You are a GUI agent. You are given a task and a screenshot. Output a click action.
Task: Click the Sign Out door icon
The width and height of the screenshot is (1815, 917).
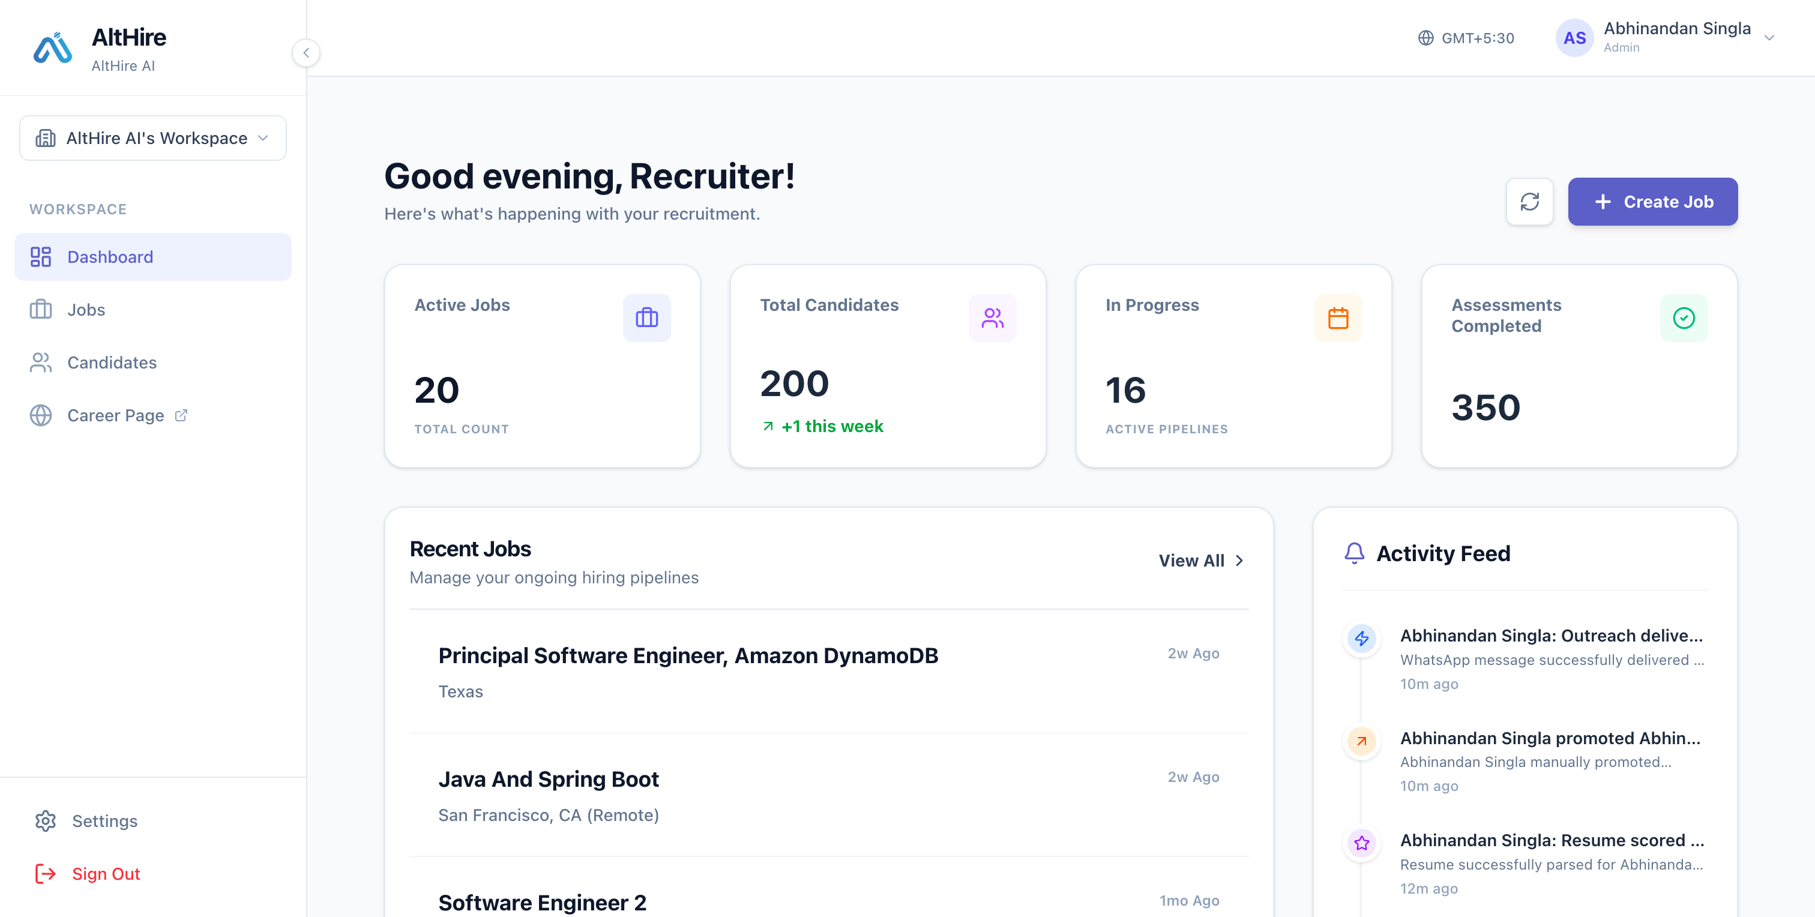pyautogui.click(x=46, y=873)
